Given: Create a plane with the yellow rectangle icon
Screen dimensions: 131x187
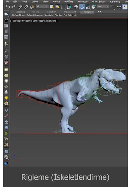Looking at the screenshot, I should pos(6,70).
